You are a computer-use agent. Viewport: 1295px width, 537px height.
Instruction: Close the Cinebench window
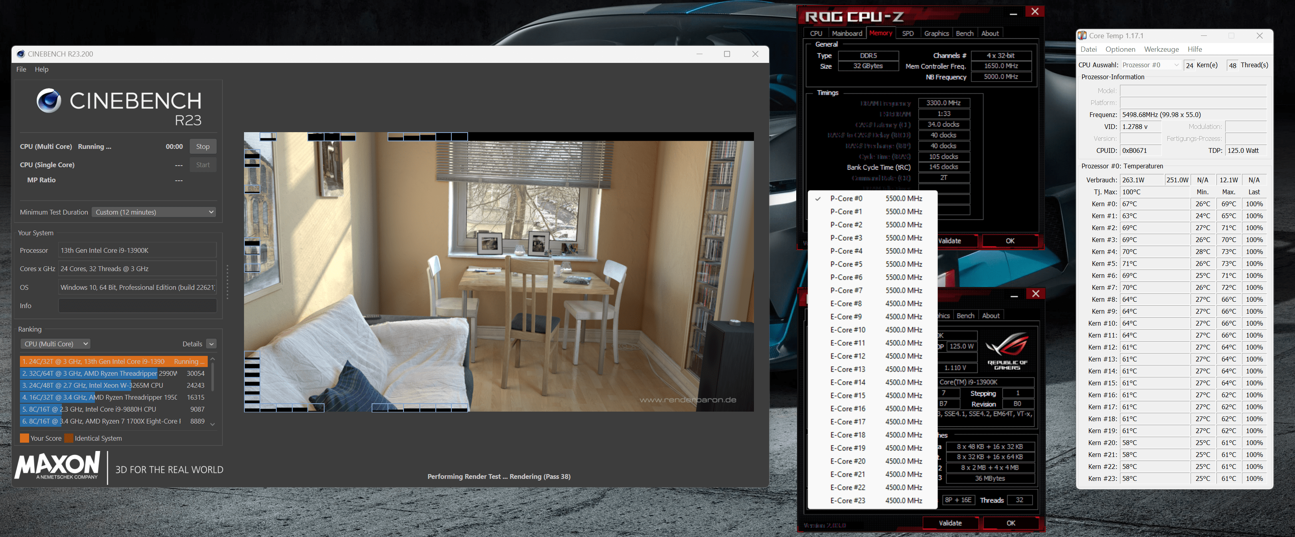755,54
